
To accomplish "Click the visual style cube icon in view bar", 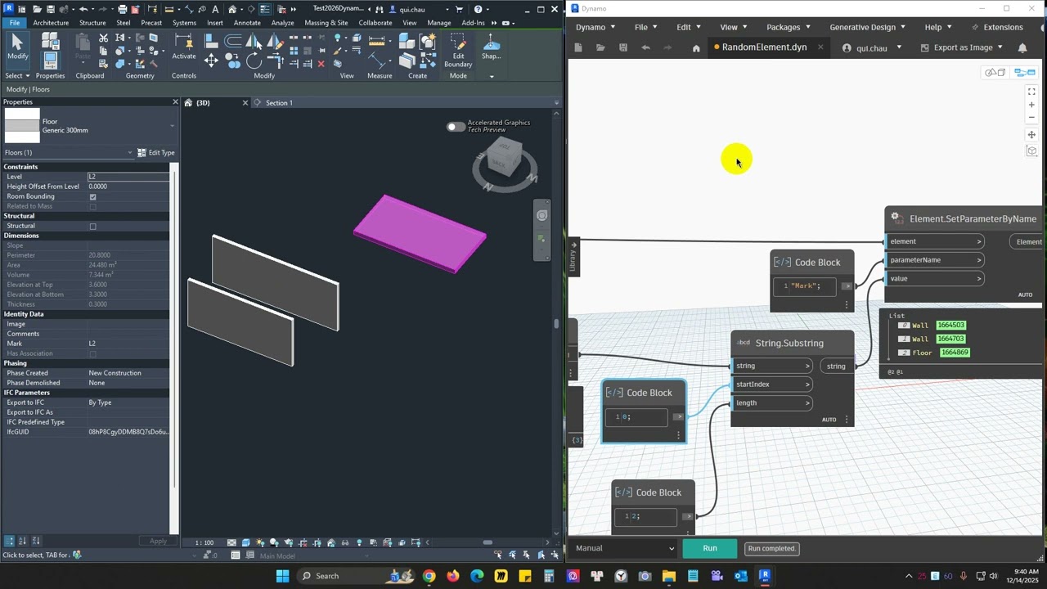I will [x=246, y=542].
